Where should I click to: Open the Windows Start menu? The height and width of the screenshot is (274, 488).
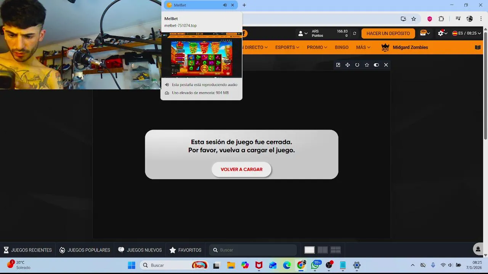(132, 265)
